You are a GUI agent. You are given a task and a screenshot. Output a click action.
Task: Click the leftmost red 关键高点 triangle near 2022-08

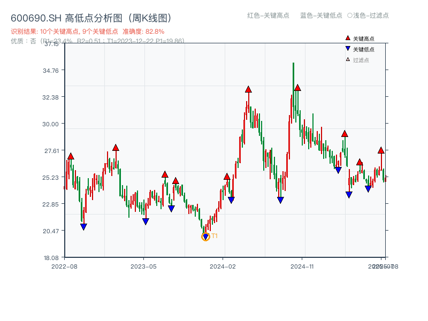click(x=70, y=156)
